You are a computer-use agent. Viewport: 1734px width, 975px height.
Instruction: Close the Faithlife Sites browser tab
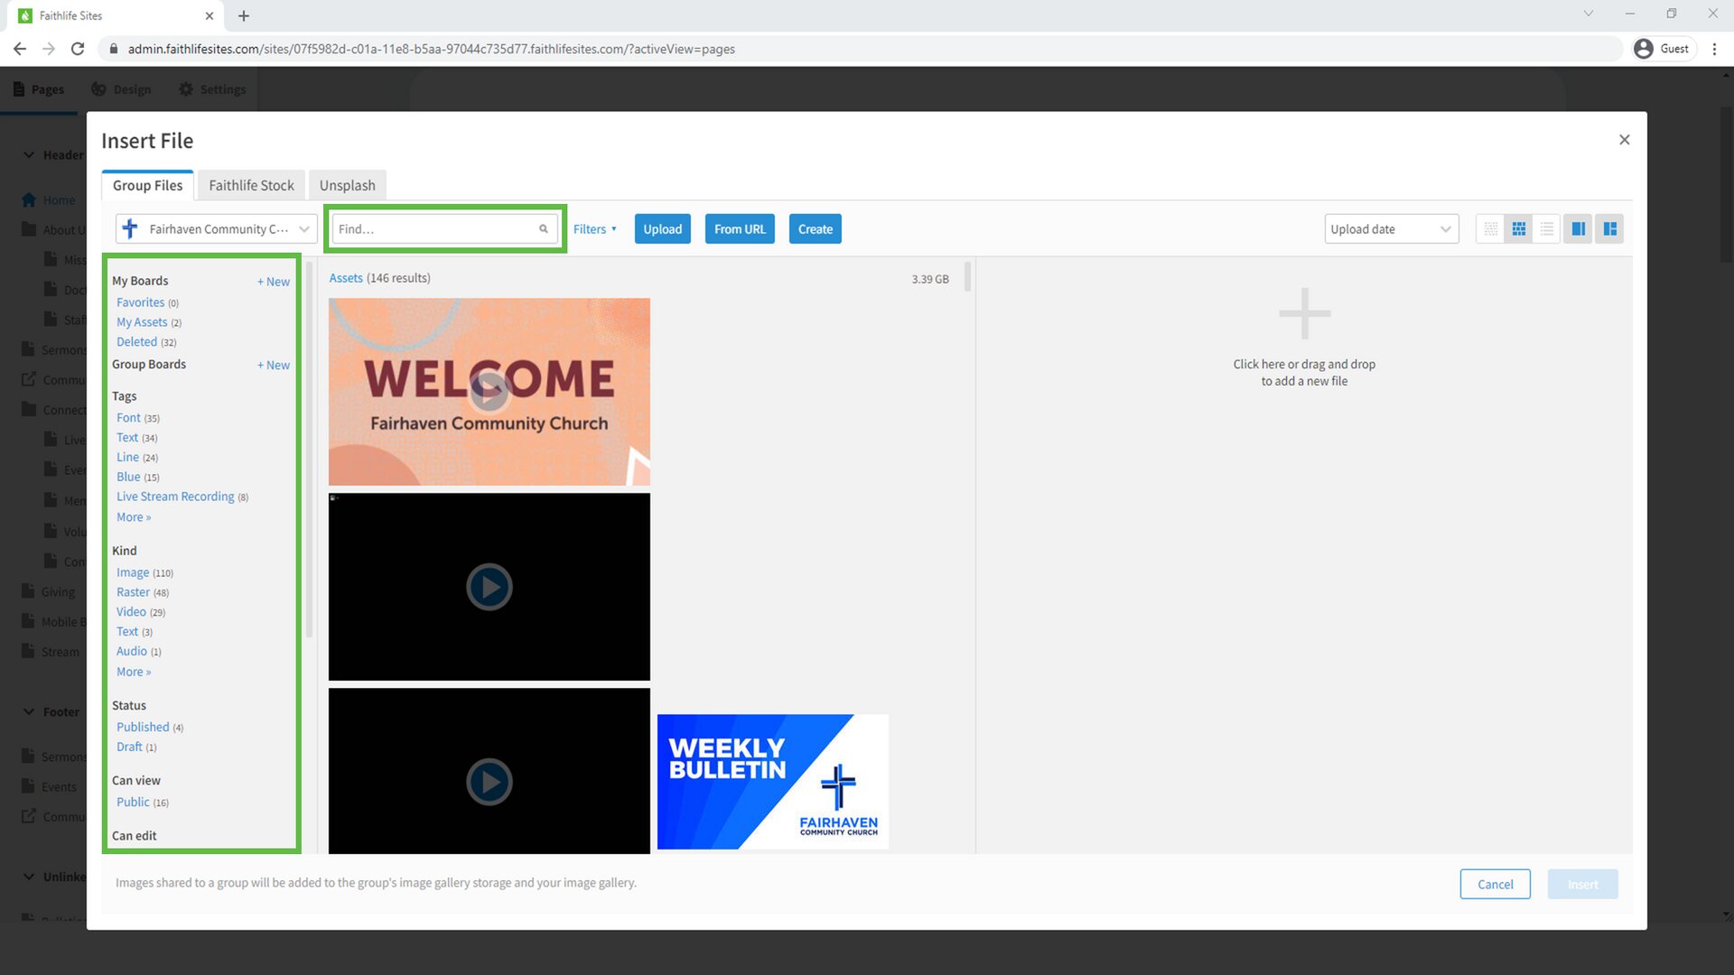point(210,15)
